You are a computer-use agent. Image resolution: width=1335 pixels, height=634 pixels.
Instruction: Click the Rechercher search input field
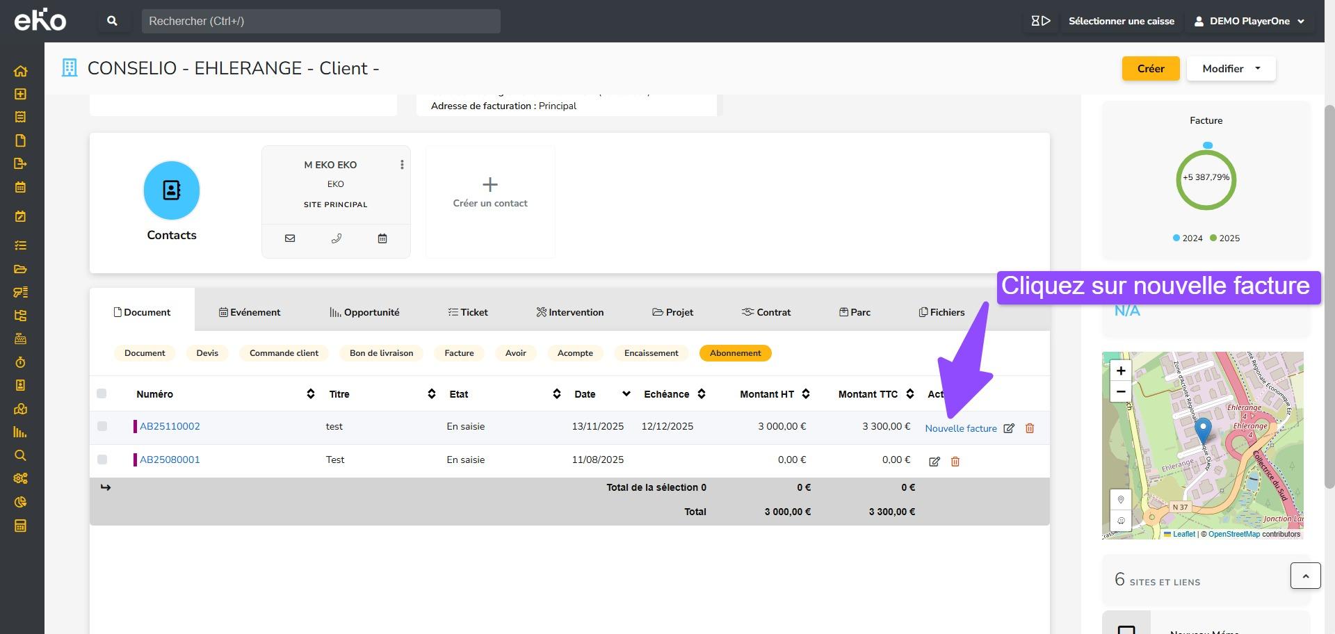[321, 21]
